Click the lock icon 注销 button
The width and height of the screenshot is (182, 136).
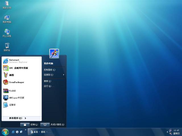coord(25,125)
